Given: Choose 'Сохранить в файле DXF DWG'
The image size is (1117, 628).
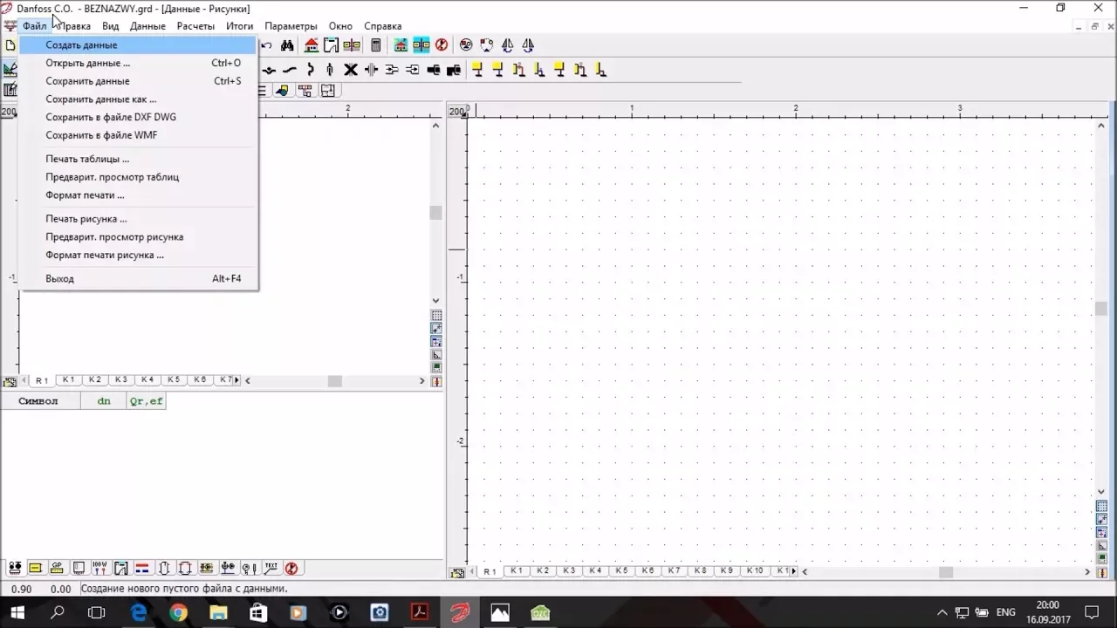Looking at the screenshot, I should [x=138, y=117].
